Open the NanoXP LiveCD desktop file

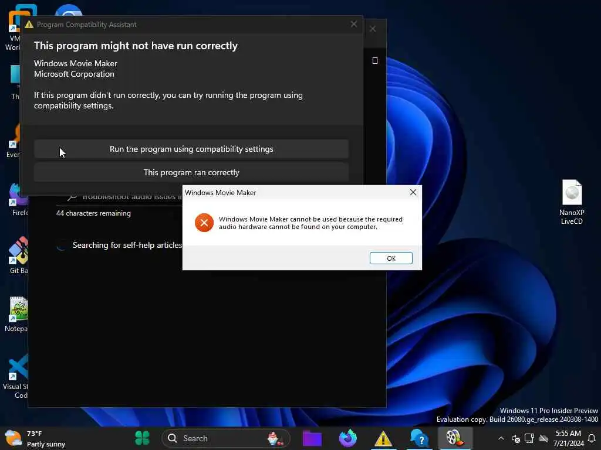click(572, 202)
